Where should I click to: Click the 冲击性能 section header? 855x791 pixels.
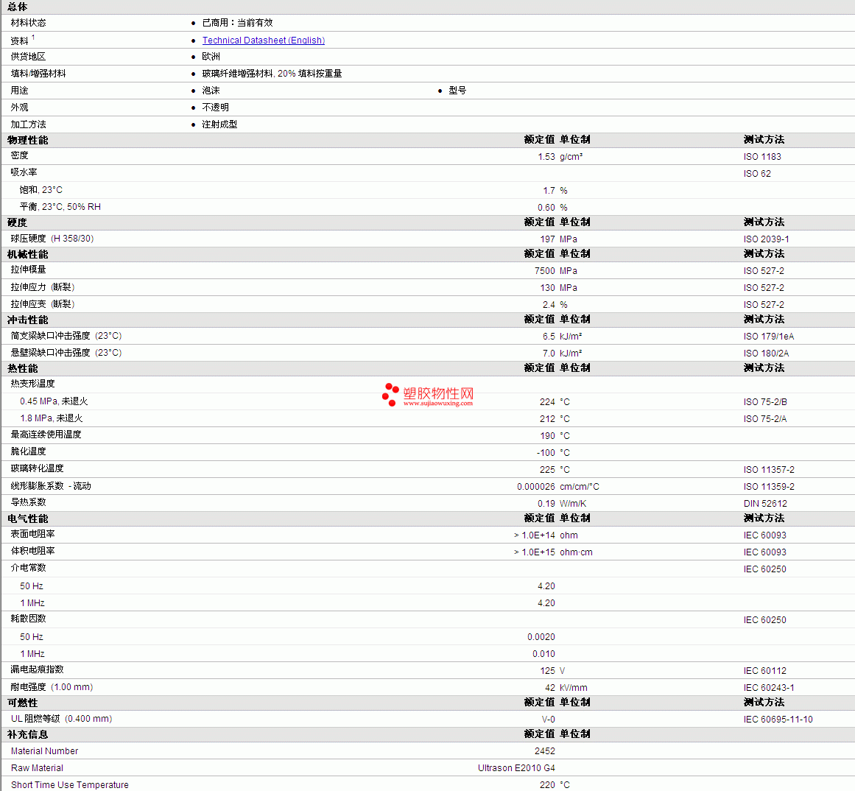tap(28, 320)
